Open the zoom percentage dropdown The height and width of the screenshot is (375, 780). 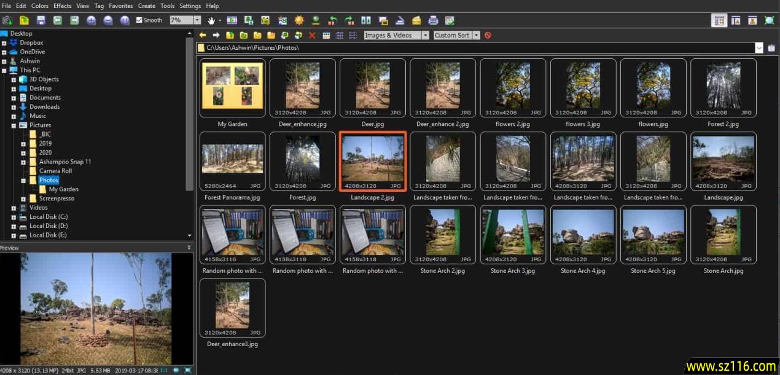pos(197,20)
